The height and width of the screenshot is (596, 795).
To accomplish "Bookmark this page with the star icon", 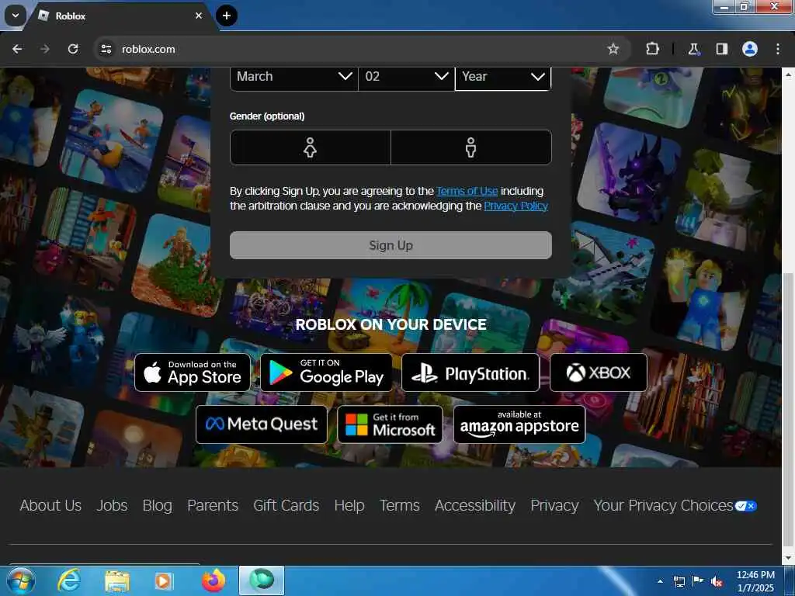I will [613, 49].
